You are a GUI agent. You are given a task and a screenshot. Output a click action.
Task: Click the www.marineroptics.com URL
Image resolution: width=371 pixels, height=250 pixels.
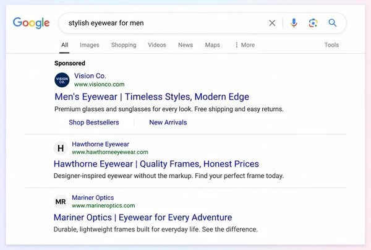pos(103,205)
